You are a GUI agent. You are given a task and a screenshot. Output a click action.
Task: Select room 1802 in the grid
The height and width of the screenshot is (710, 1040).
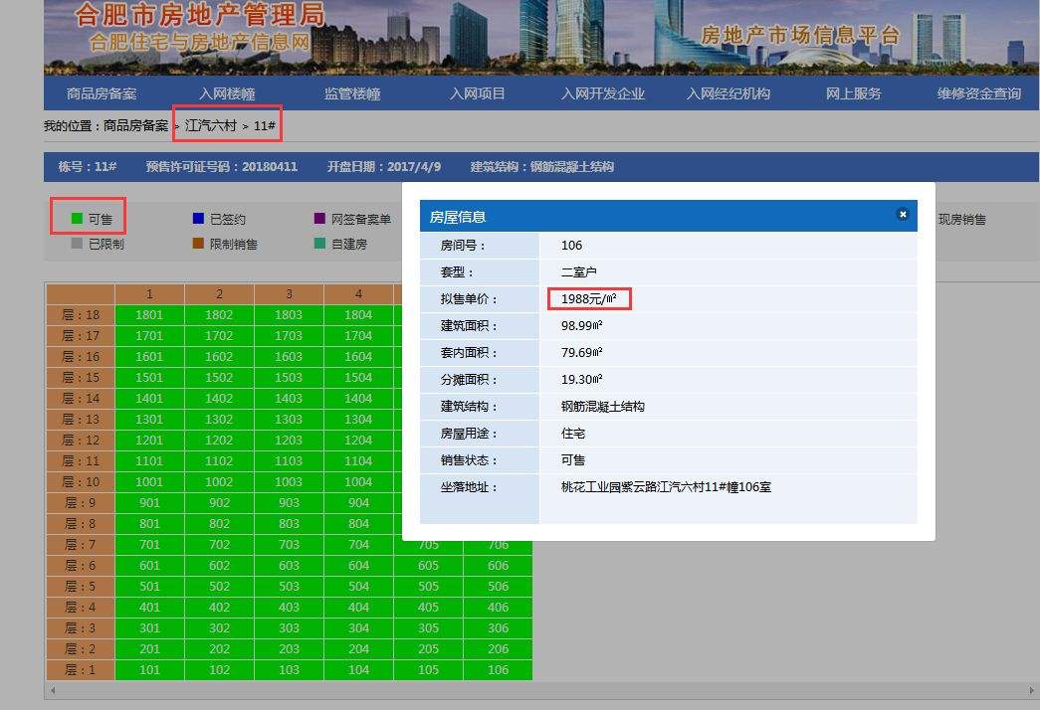pos(219,315)
